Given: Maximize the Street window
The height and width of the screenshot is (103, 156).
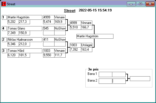Looking at the screenshot, I should pyautogui.click(x=140, y=4).
